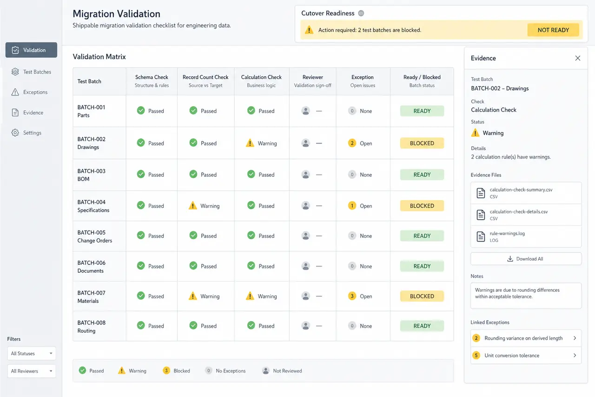Click BATCH-007 Record Count warning icon
595x397 pixels.
click(193, 296)
